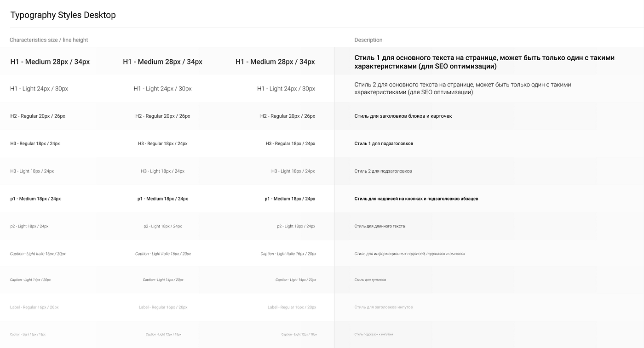Click the "Стиль для надписей на кнопках" description
The height and width of the screenshot is (348, 644).
[x=416, y=199]
